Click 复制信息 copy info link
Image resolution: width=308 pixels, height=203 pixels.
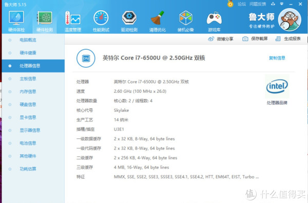click(277, 58)
